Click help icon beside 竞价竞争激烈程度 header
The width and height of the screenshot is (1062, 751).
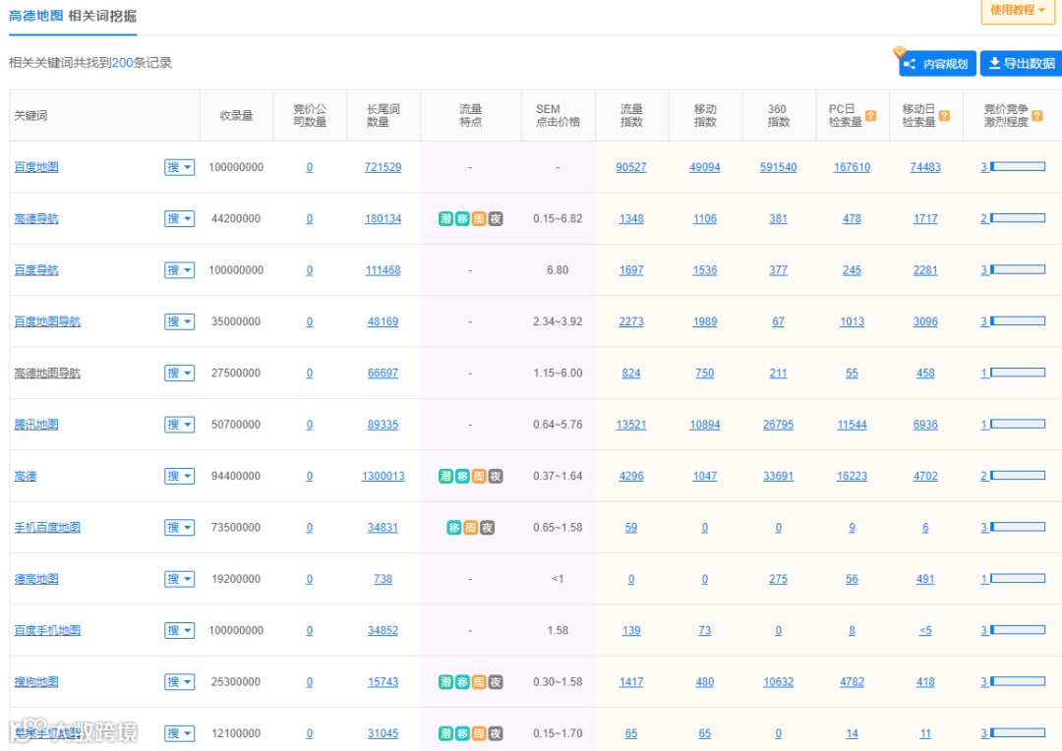point(1037,116)
